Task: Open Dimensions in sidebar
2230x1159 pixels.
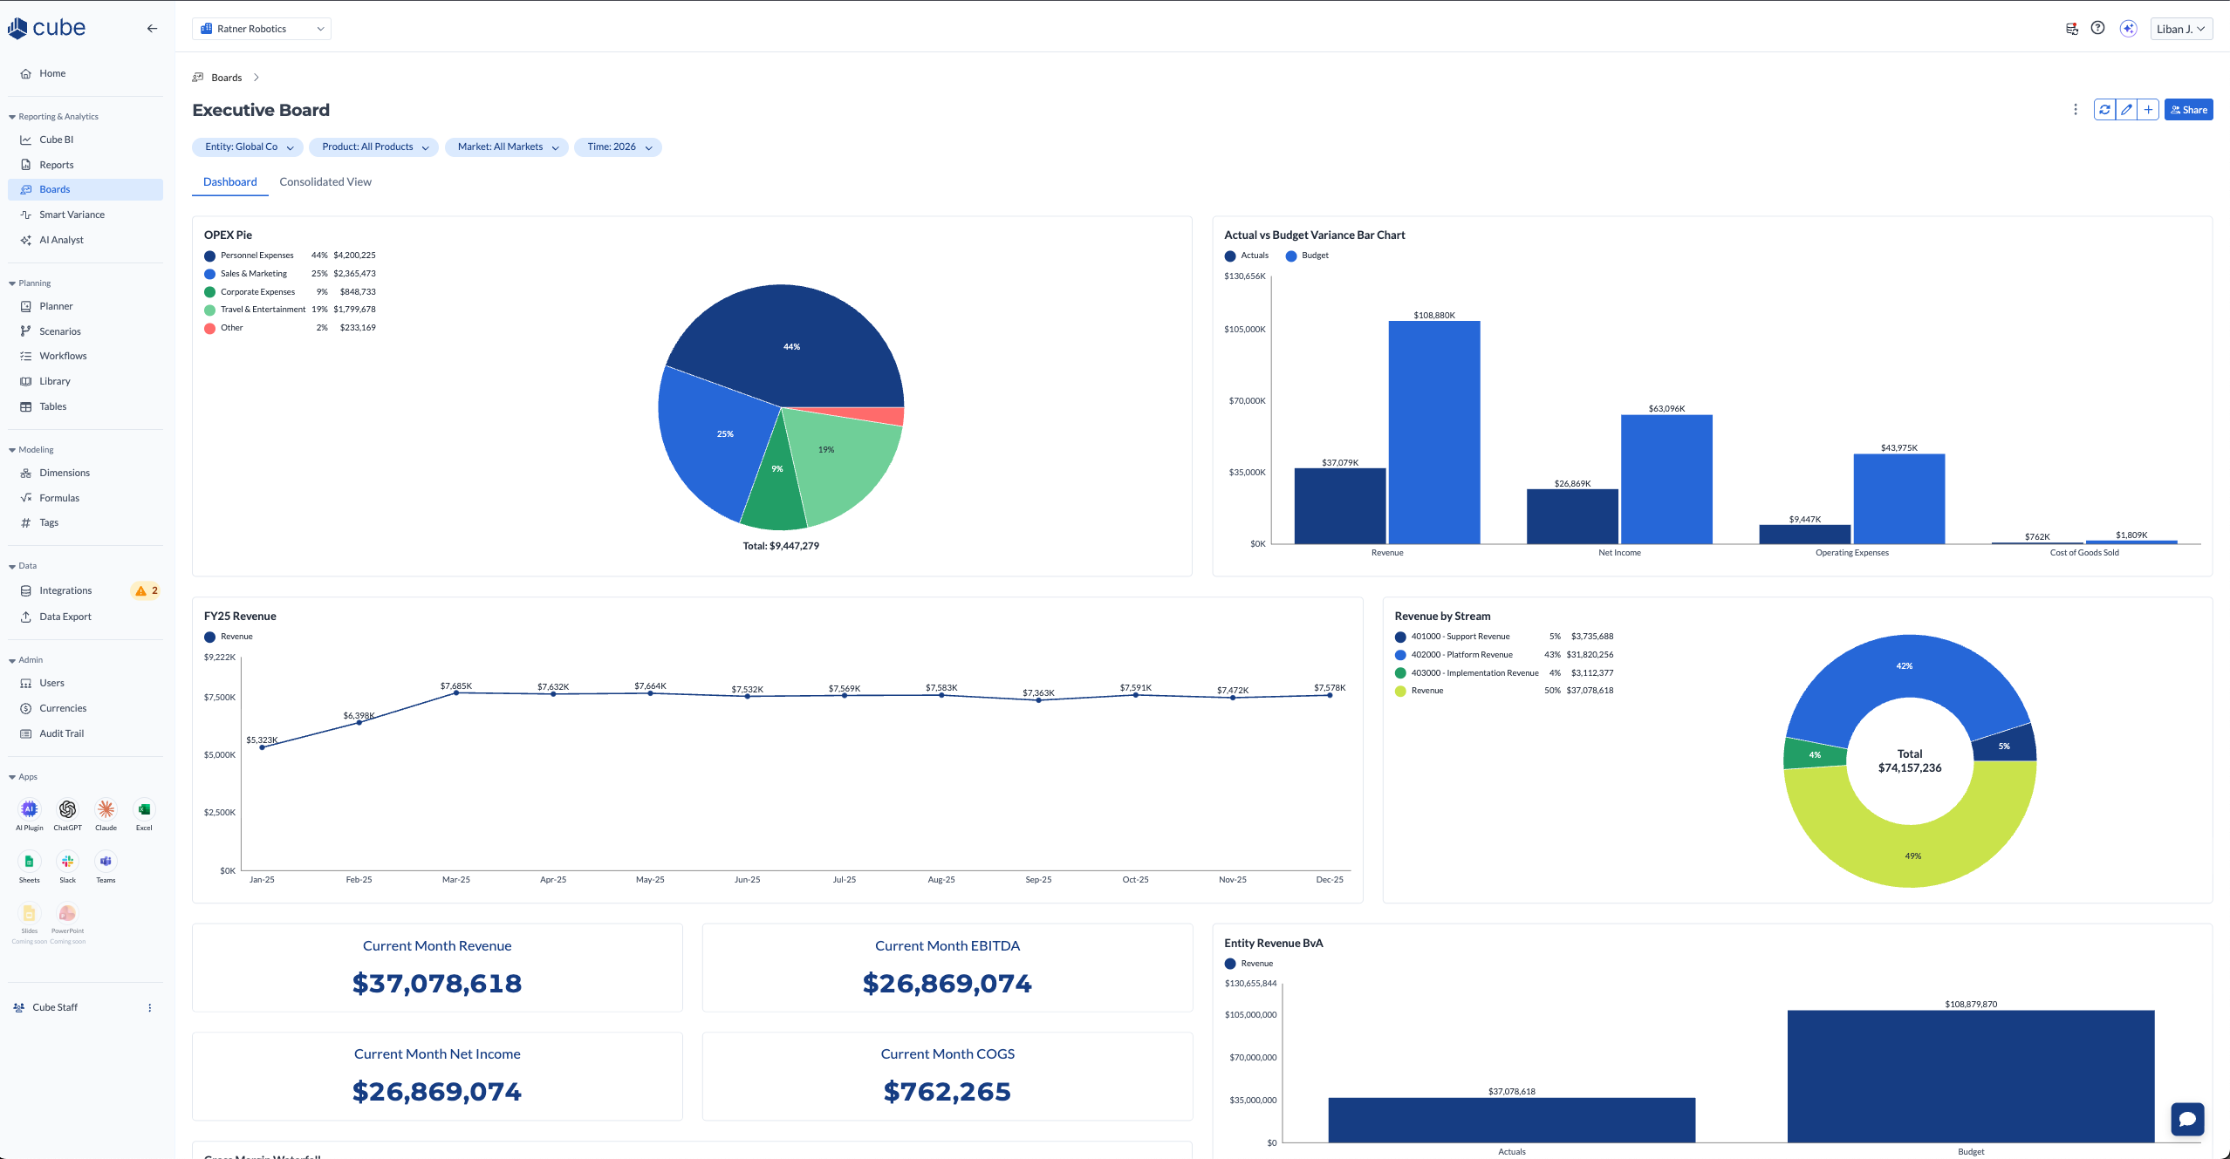Action: (86, 473)
